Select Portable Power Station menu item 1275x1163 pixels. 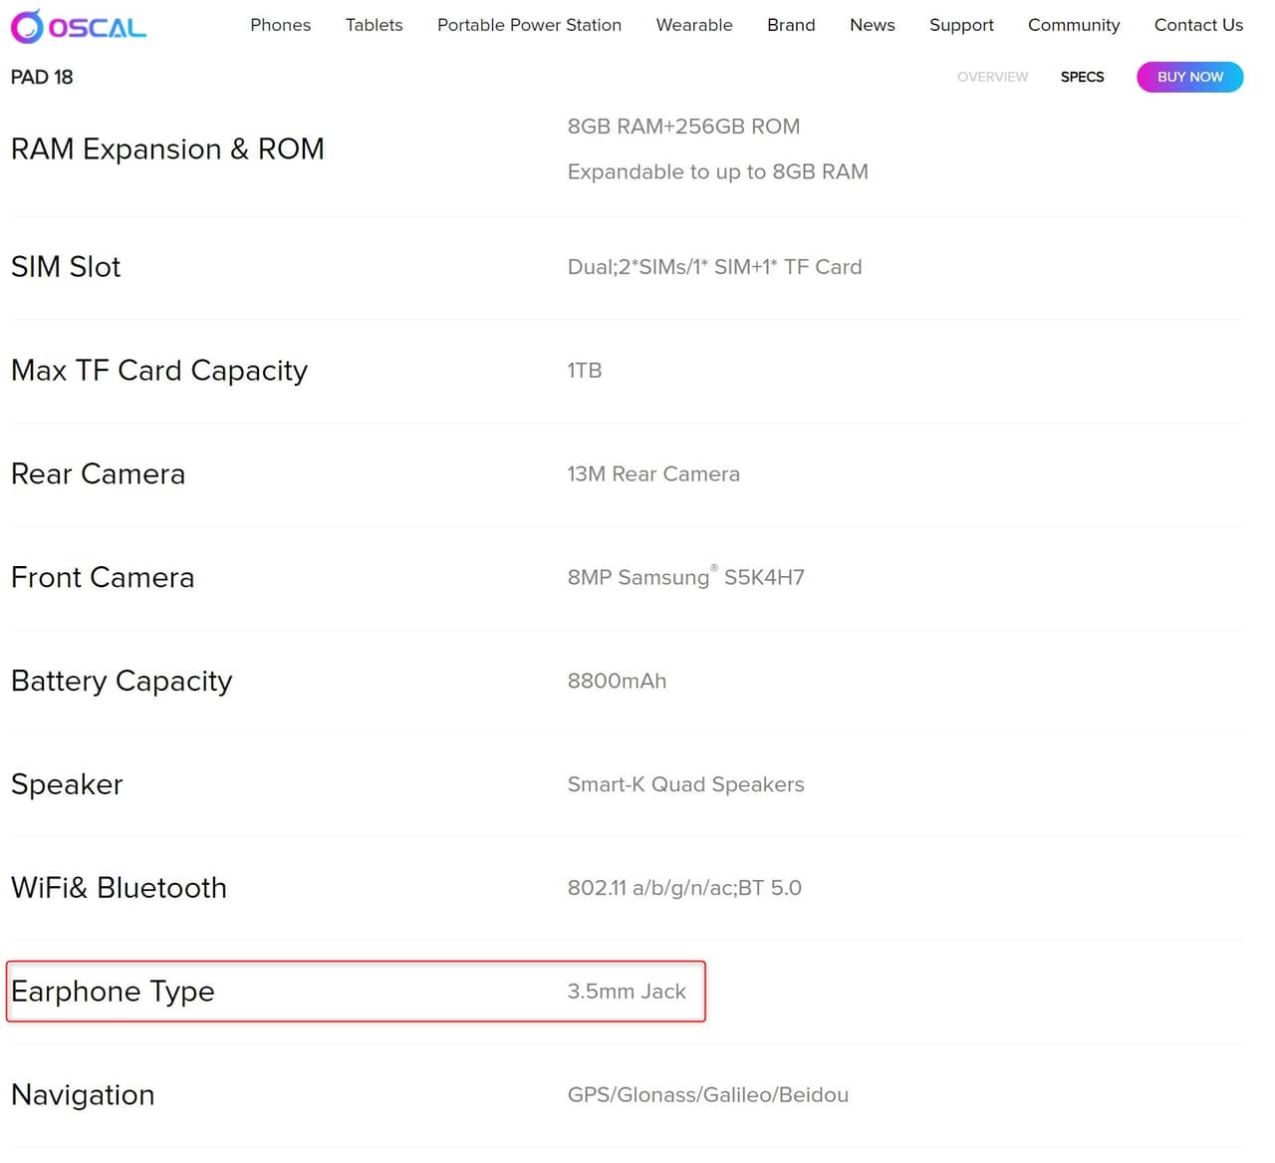click(x=529, y=25)
